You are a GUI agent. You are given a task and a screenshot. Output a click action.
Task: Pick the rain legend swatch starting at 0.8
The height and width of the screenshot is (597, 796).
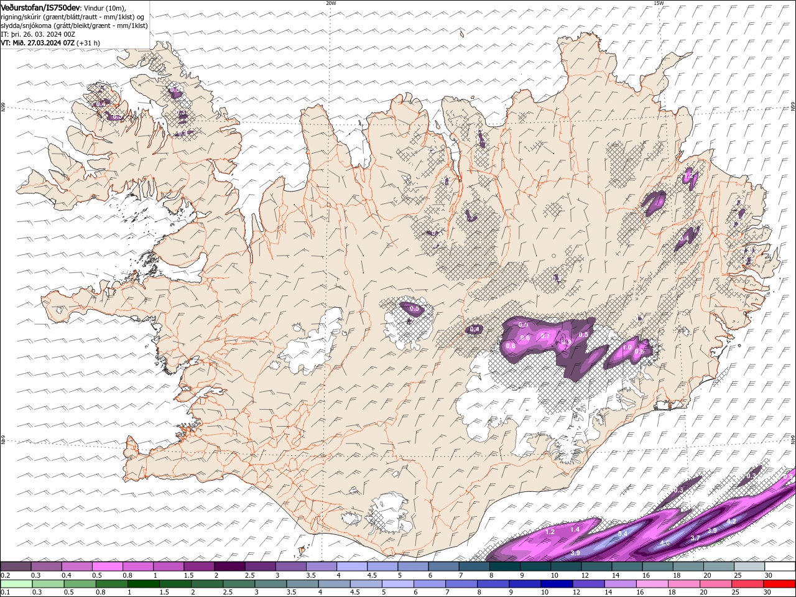pyautogui.click(x=111, y=583)
